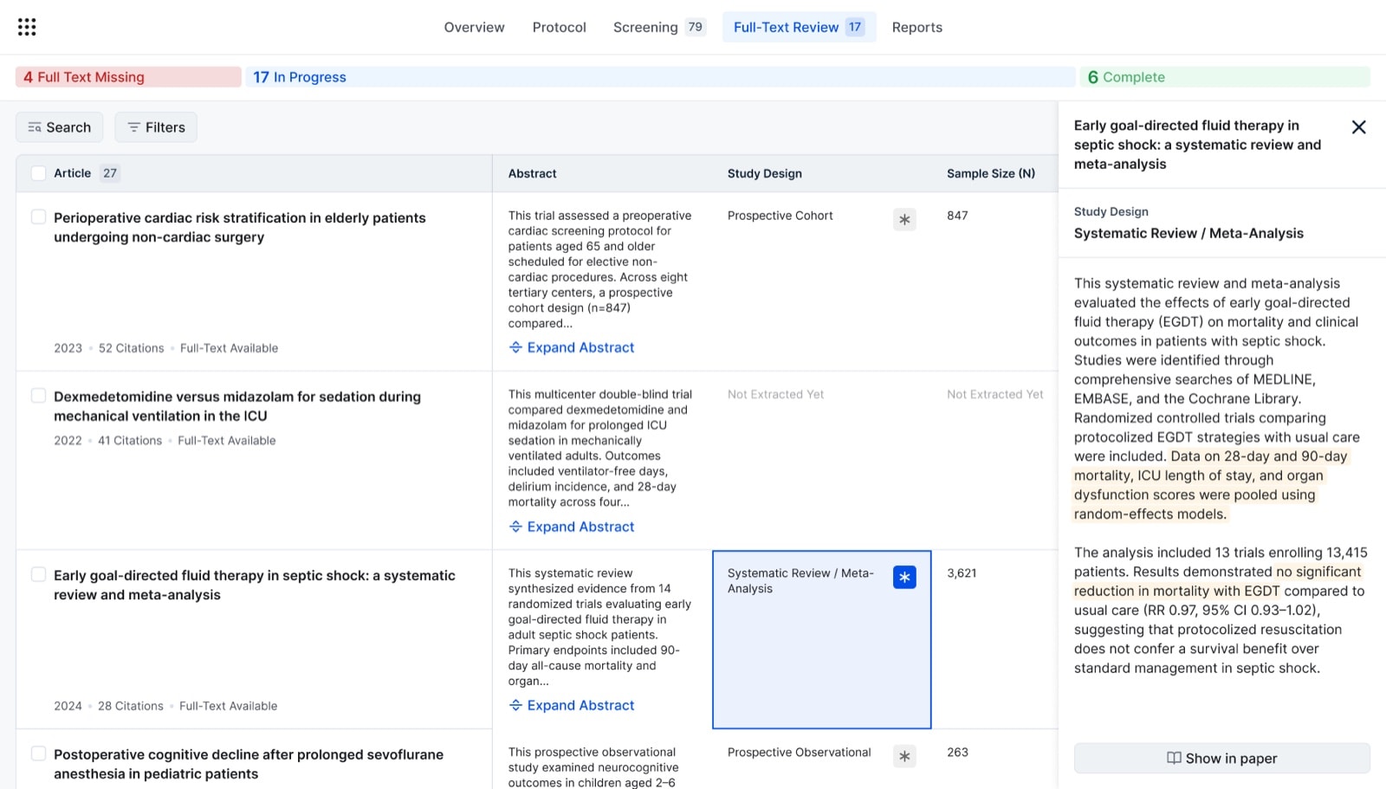Check the Perioperative cardiac risk article checkbox
This screenshot has width=1386, height=789.
tap(38, 217)
